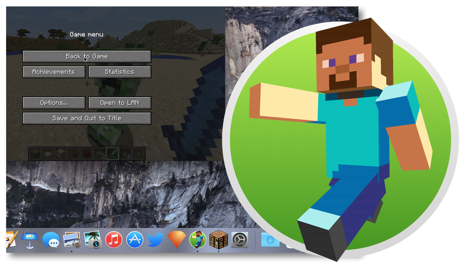This screenshot has width=465, height=275.
Task: Click the 'Game menu' title text
Action: tap(87, 34)
